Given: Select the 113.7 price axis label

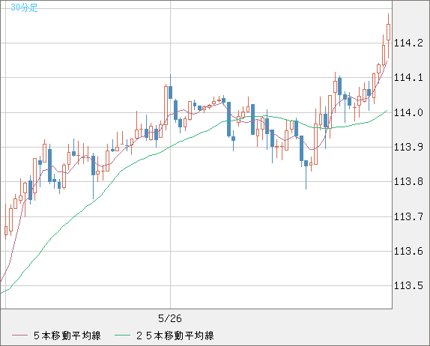Looking at the screenshot, I should click(408, 217).
